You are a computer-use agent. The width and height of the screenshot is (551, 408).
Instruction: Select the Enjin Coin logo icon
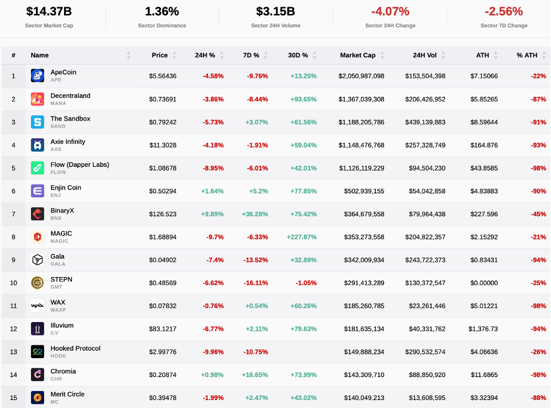37,191
